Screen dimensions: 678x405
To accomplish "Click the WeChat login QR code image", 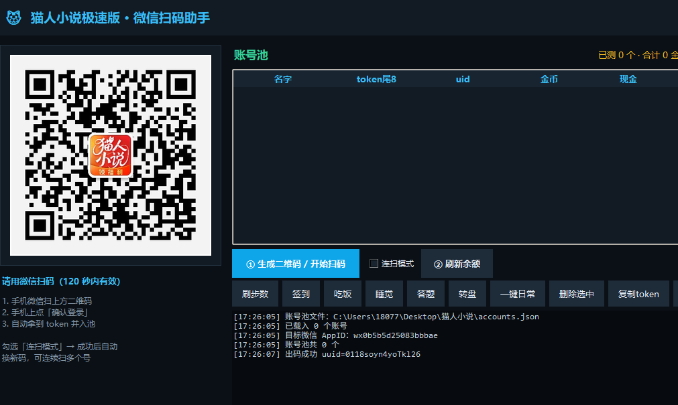I will tap(111, 155).
